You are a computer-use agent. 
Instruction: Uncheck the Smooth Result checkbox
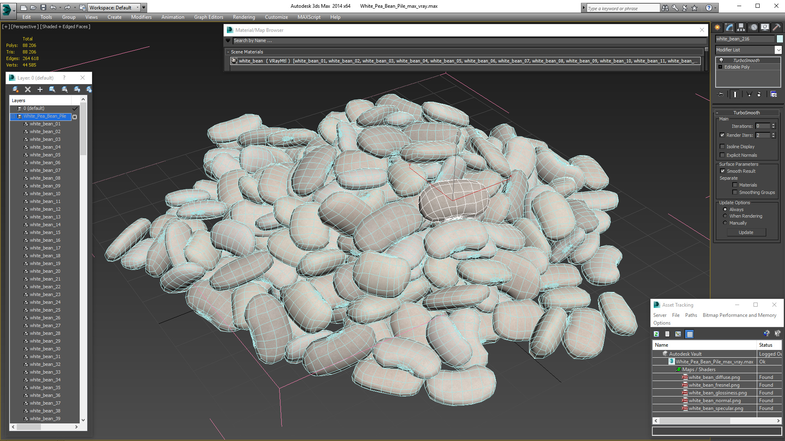click(722, 171)
